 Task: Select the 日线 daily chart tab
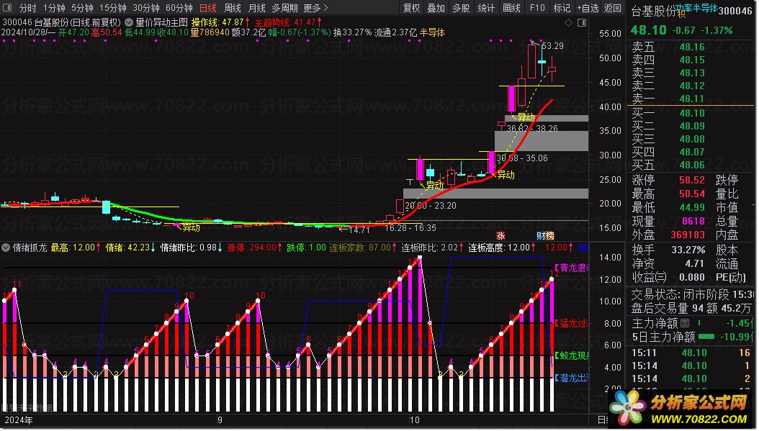point(208,8)
